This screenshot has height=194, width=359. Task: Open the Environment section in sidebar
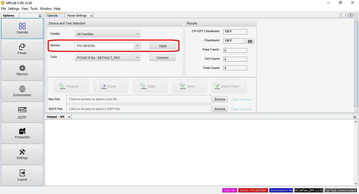click(22, 91)
